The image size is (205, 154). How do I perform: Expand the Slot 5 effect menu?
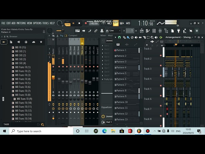click(x=102, y=61)
